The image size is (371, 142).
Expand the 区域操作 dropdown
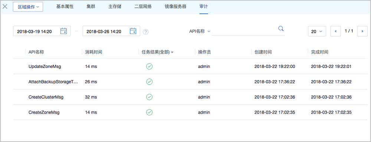click(x=28, y=7)
